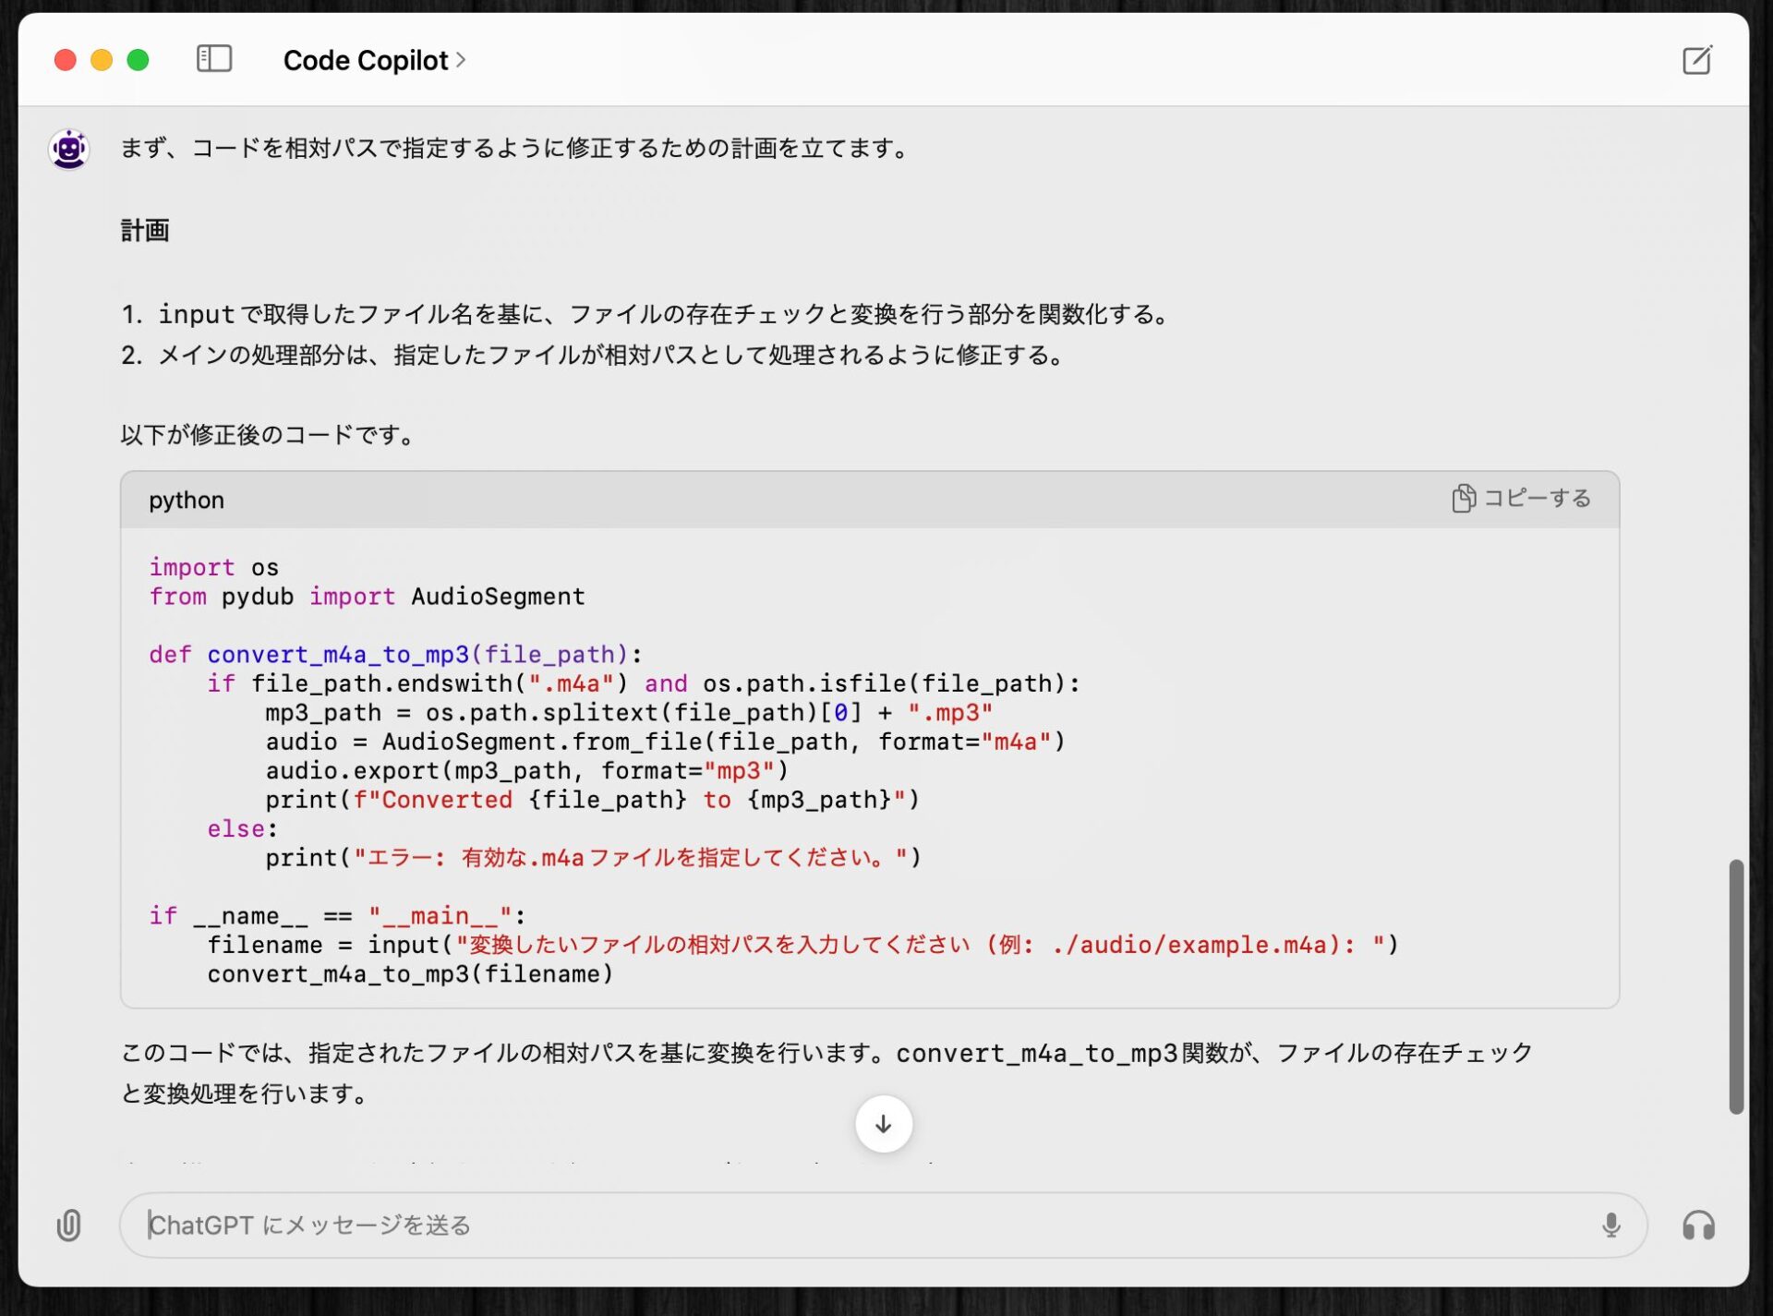1773x1316 pixels.
Task: Click the def convert_m4a_to_mp3 code line
Action: click(x=395, y=655)
